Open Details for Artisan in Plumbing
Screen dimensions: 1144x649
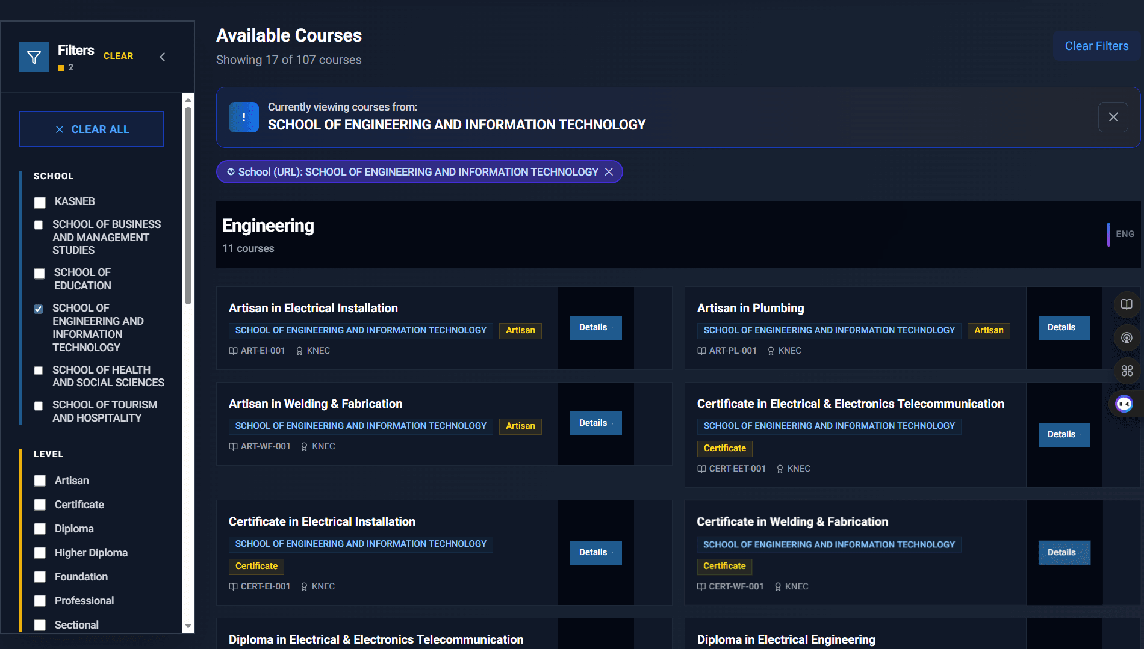1063,328
